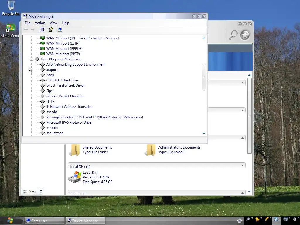
Task: Open the Shared Documents folder icon
Action: click(74, 150)
